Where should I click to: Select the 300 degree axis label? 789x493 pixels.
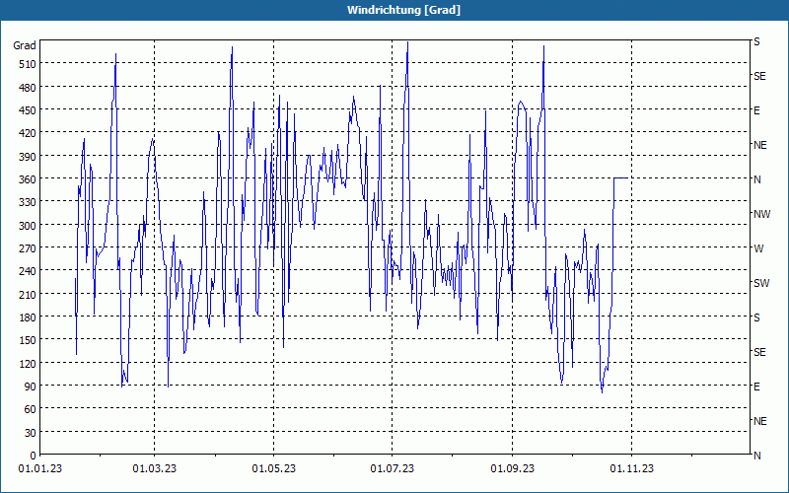[x=28, y=226]
